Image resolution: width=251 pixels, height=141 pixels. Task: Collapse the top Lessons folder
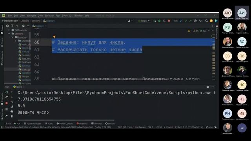[9, 34]
